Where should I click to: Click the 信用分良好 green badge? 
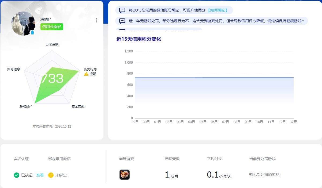(x=52, y=27)
